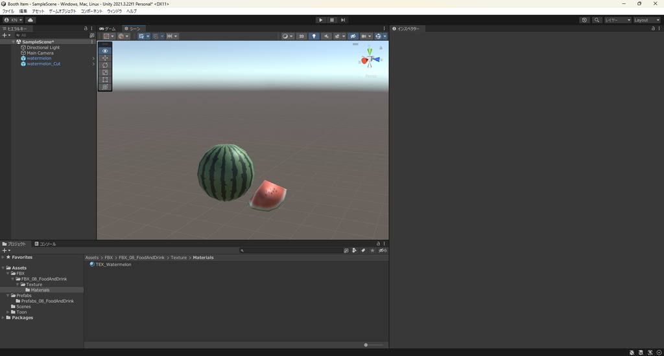The width and height of the screenshot is (664, 356).
Task: Expand watermelon_Cut prefab arrow
Action: [93, 64]
